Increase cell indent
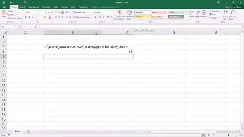This screenshot has width=244, height=137. (x=70, y=17)
